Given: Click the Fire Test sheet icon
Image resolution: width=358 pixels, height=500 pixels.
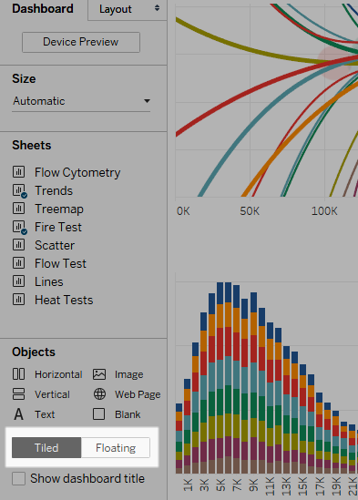Looking at the screenshot, I should 19,227.
